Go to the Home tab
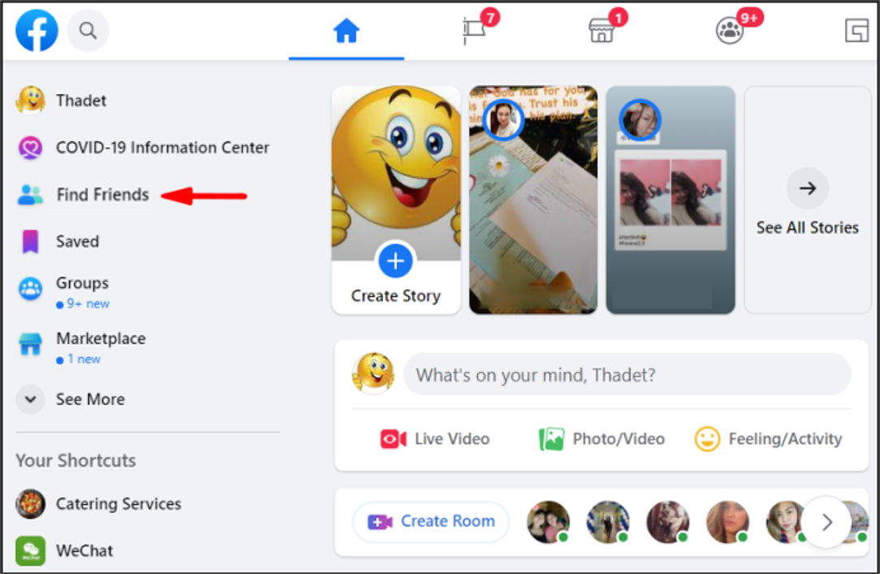Image resolution: width=880 pixels, height=574 pixels. (x=346, y=31)
